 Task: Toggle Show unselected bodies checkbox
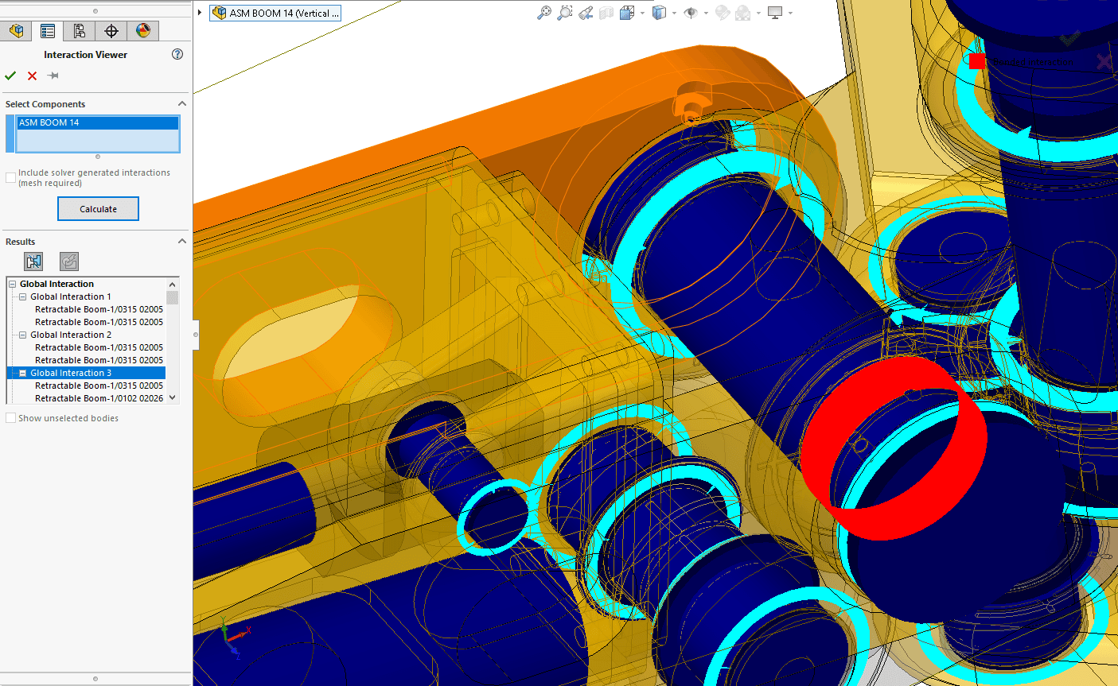11,418
